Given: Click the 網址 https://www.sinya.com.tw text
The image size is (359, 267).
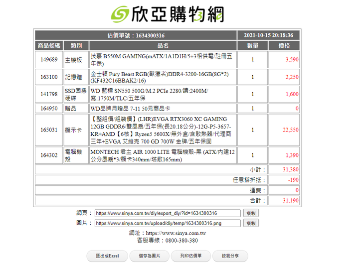Looking at the screenshot, I should (x=168, y=233).
